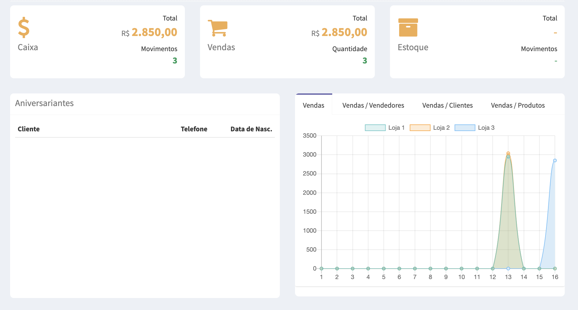The height and width of the screenshot is (310, 578).
Task: Select the first Vendas chart tab
Action: (313, 105)
